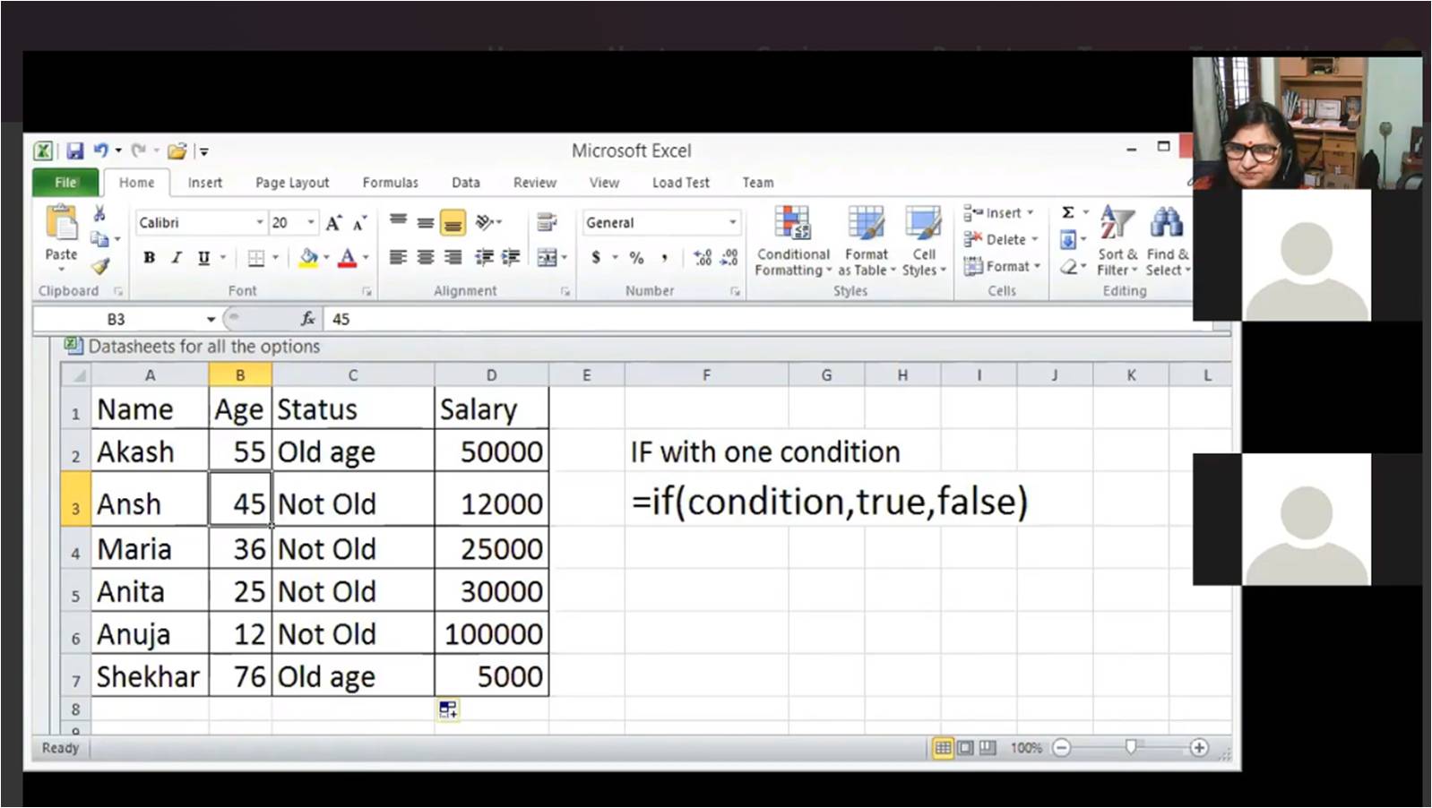Viewport: 1432px width, 808px height.
Task: Click the zoom slider handle
Action: pos(1131,747)
